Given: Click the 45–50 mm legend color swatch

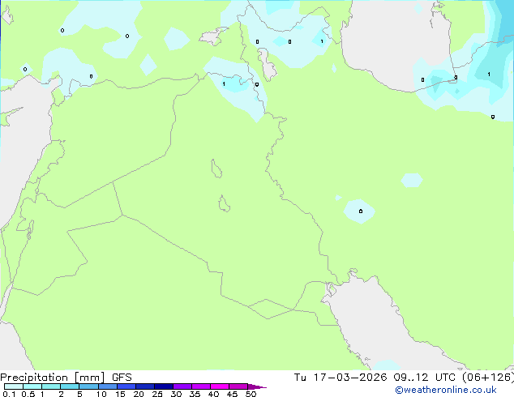Looking at the screenshot, I should (x=238, y=386).
